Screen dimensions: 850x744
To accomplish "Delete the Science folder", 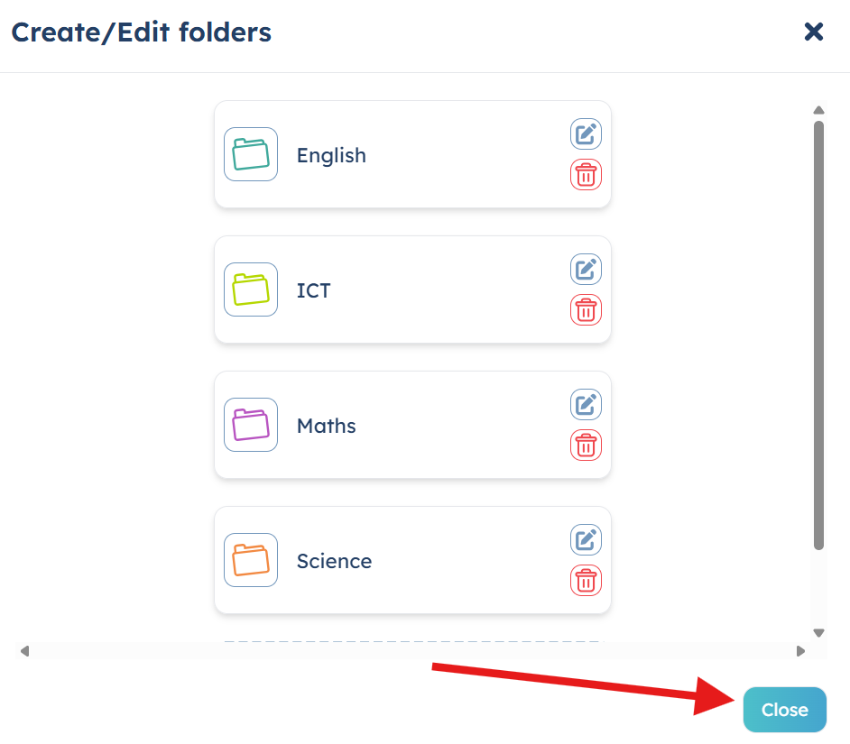I will [586, 581].
